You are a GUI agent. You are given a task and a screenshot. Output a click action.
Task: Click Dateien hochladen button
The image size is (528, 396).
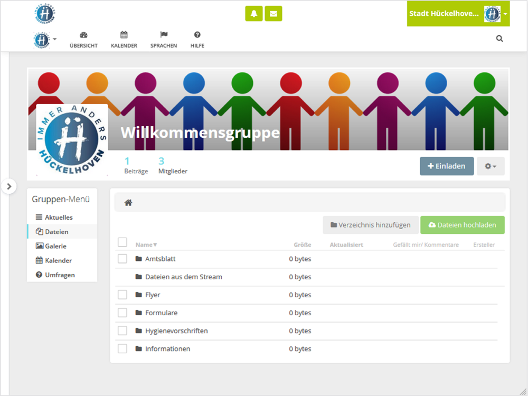(x=463, y=225)
